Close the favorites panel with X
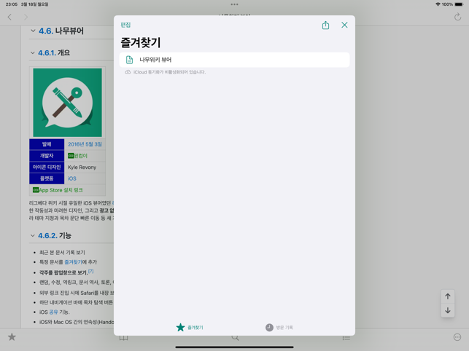Viewport: 469px width, 351px height. coord(344,25)
